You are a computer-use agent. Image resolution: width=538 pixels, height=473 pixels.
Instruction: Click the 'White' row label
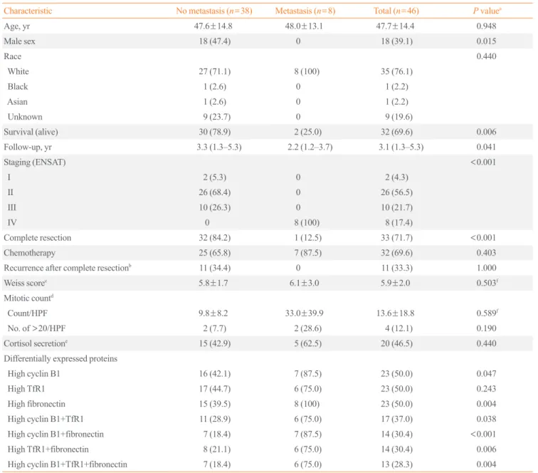click(x=19, y=71)
